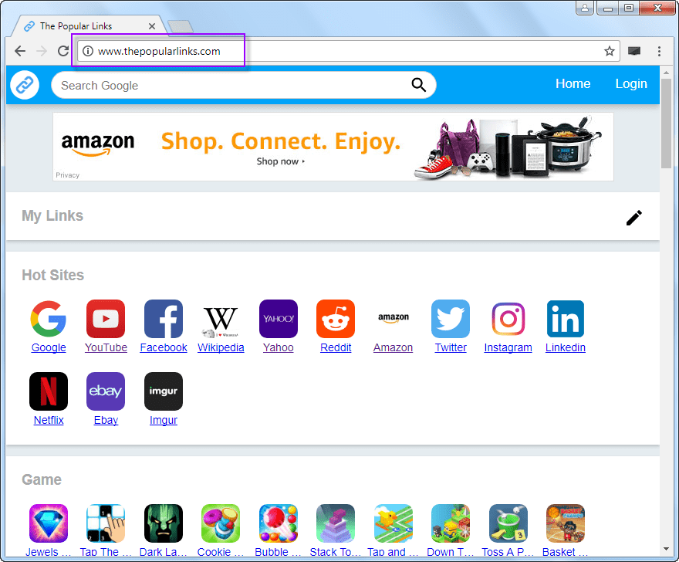Follow the Linkedin text link
679x562 pixels.
[566, 347]
